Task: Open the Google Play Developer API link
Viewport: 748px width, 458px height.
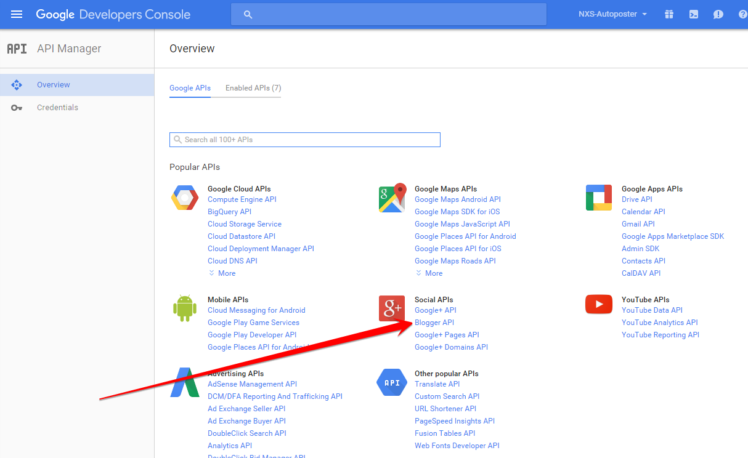Action: pyautogui.click(x=252, y=335)
